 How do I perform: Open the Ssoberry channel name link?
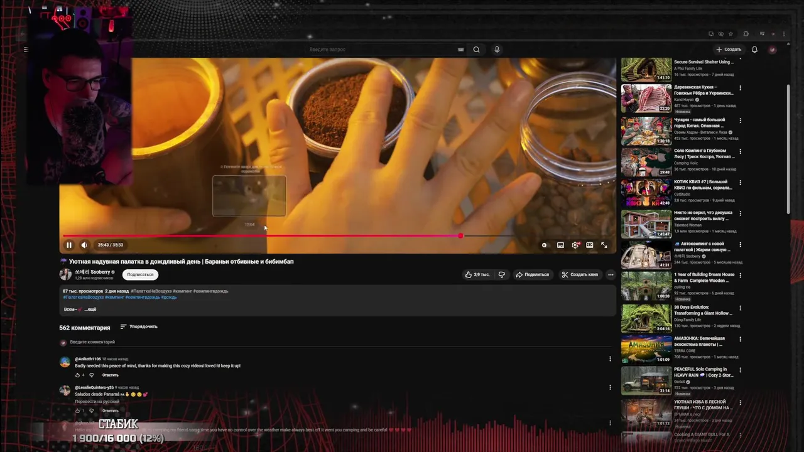click(92, 272)
